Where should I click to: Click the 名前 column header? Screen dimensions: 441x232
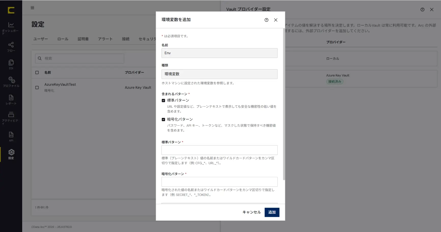pos(48,72)
